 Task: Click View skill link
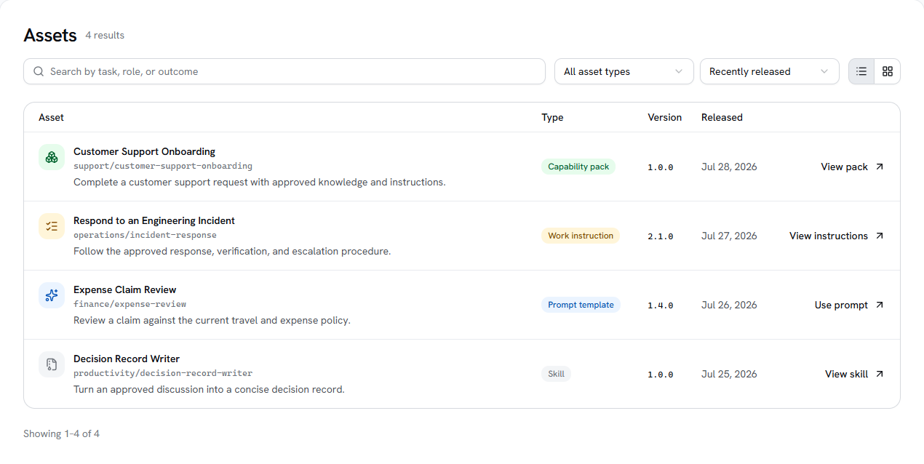pyautogui.click(x=854, y=374)
